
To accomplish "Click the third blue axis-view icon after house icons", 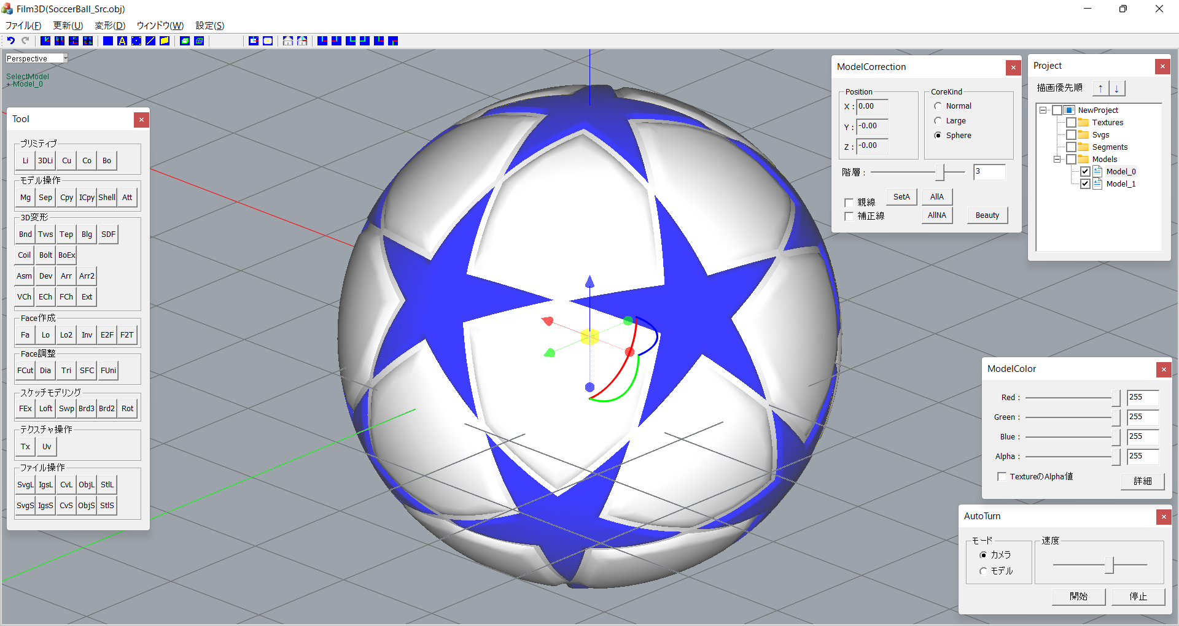I will pos(351,41).
